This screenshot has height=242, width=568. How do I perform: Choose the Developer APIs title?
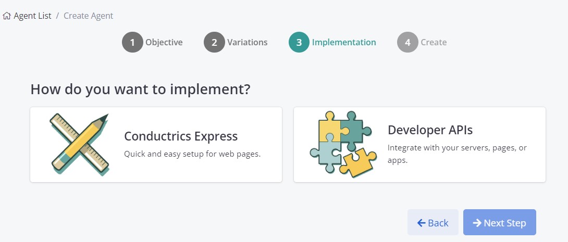click(x=430, y=130)
